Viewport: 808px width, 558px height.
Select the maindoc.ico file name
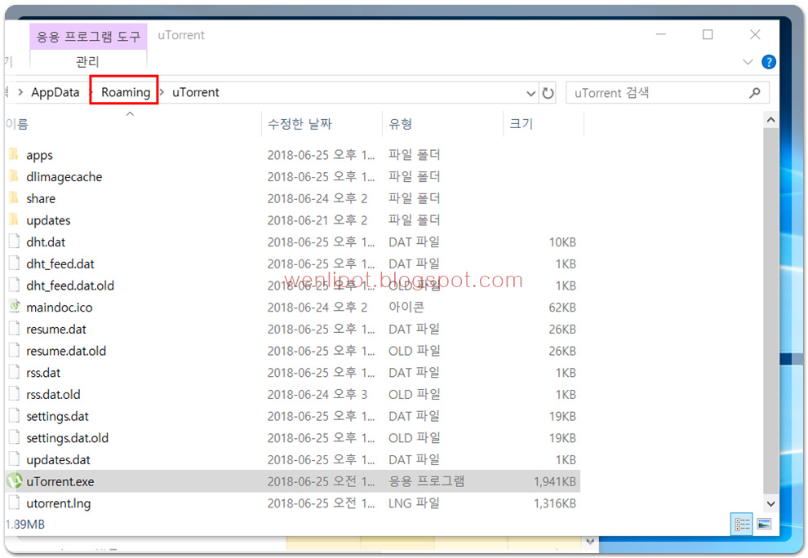[x=60, y=308]
